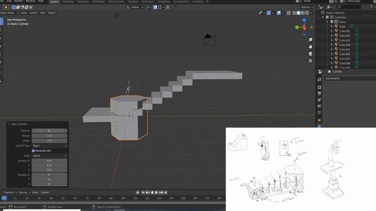
Task: Open the Align World dropdown
Action: 49,156
